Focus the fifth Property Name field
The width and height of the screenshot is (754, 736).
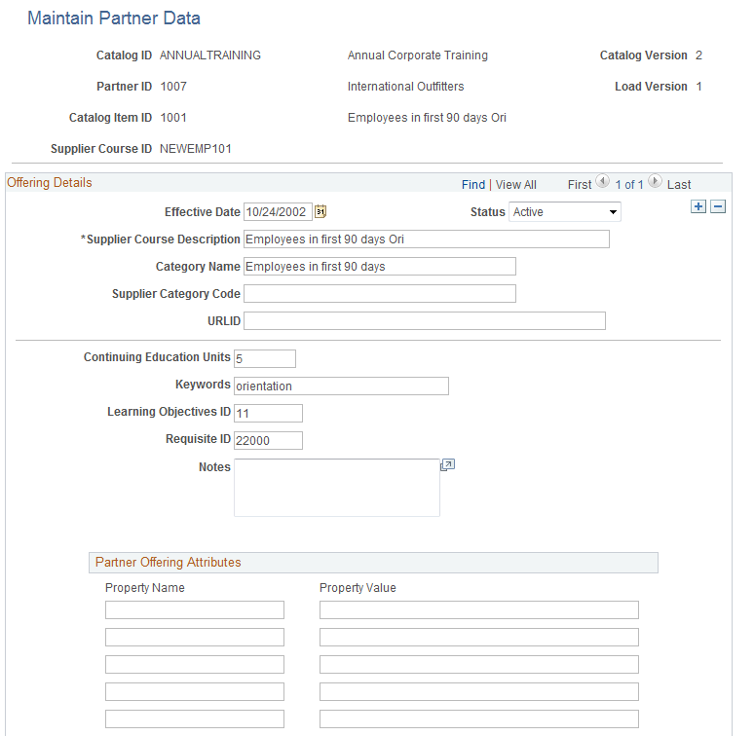pyautogui.click(x=195, y=718)
